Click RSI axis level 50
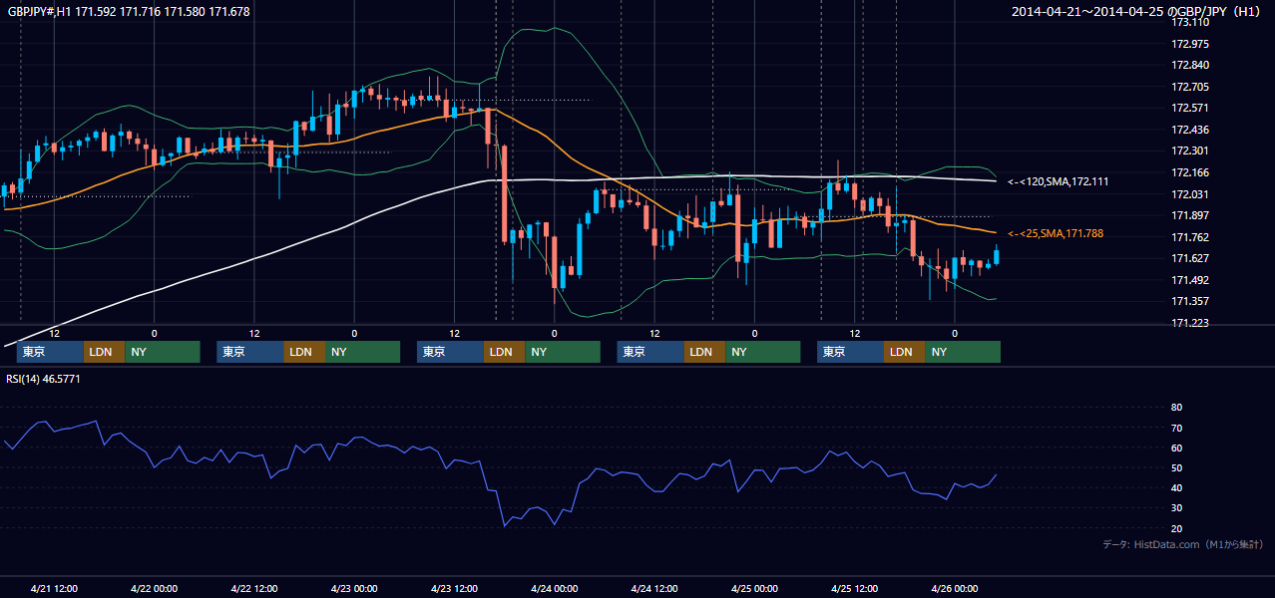 tap(1176, 467)
